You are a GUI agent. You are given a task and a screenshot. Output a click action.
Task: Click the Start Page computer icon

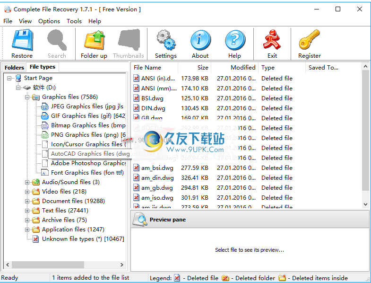(x=18, y=78)
